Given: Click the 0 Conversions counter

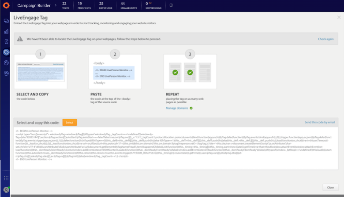Looking at the screenshot, I should (x=153, y=5).
